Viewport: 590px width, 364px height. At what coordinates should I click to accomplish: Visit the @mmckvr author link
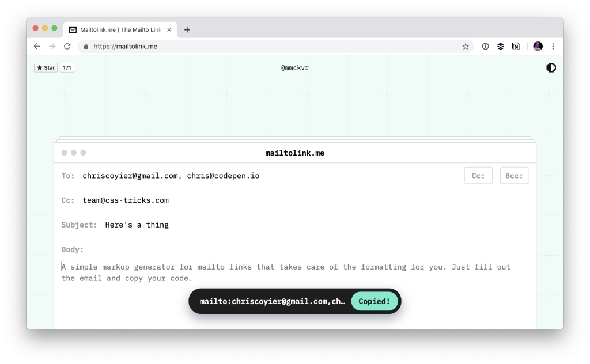(295, 68)
